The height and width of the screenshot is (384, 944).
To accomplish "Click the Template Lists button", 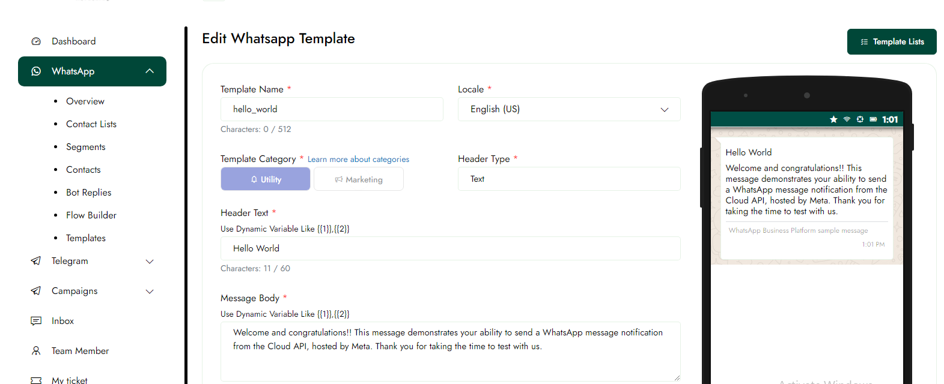I will [892, 42].
